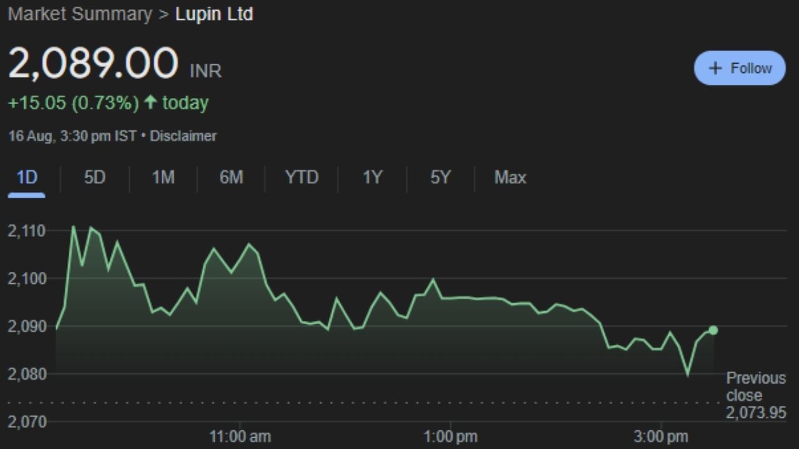Open the Market Summary breadcrumb link
Image resolution: width=799 pixels, height=449 pixels.
(80, 14)
